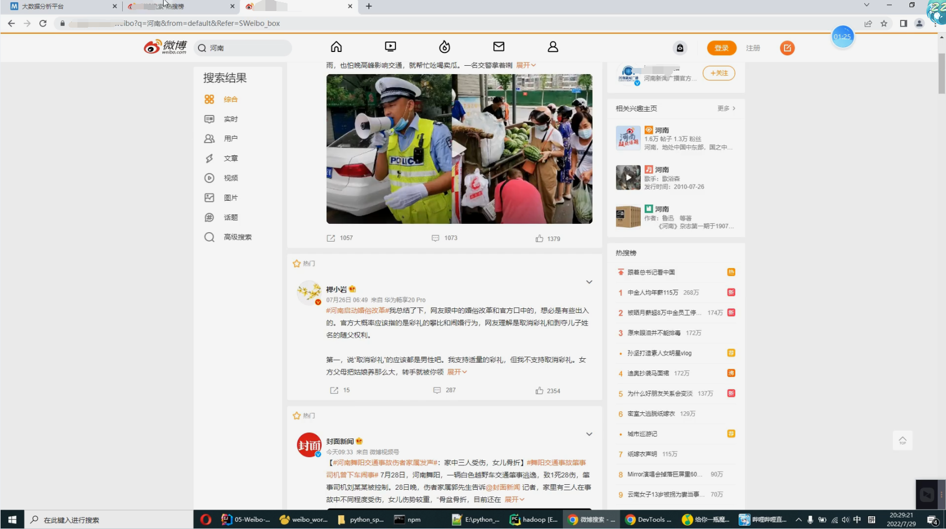Click the 登录 login button
The height and width of the screenshot is (529, 946).
click(722, 48)
